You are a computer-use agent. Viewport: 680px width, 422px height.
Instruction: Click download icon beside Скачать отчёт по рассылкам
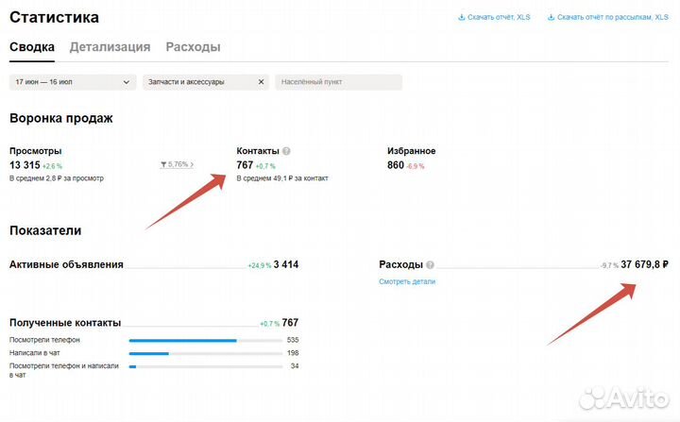pyautogui.click(x=551, y=17)
